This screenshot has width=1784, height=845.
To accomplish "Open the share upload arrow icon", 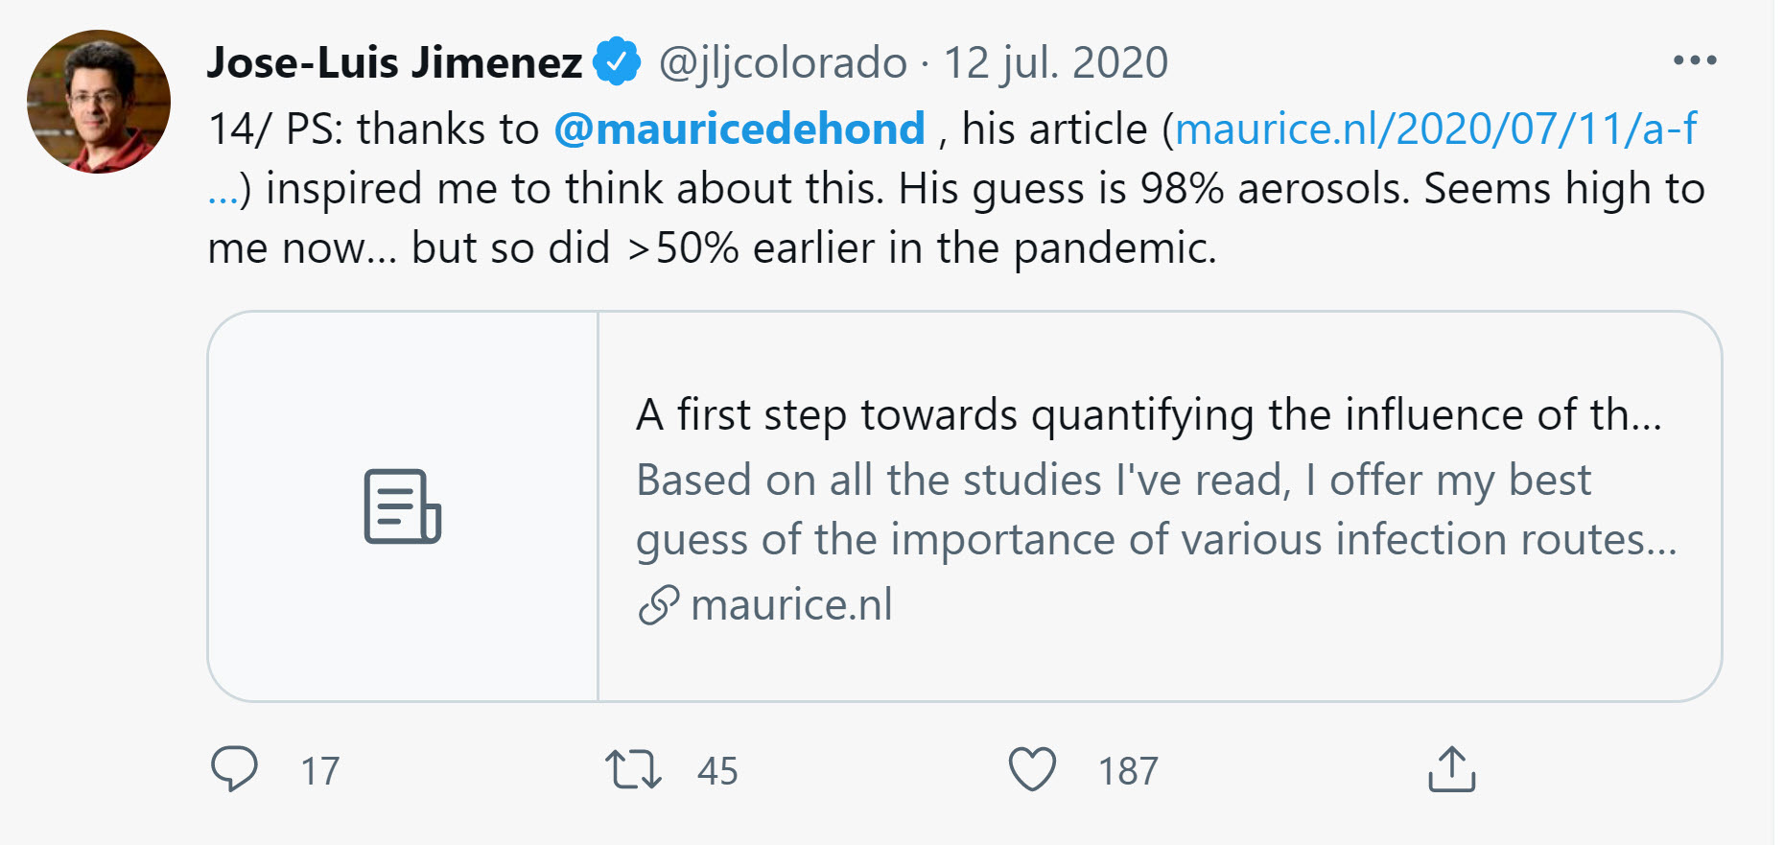I will [1452, 769].
